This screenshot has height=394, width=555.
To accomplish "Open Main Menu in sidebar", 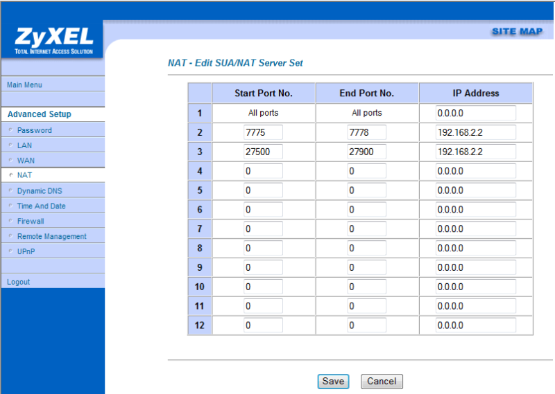I will click(24, 85).
